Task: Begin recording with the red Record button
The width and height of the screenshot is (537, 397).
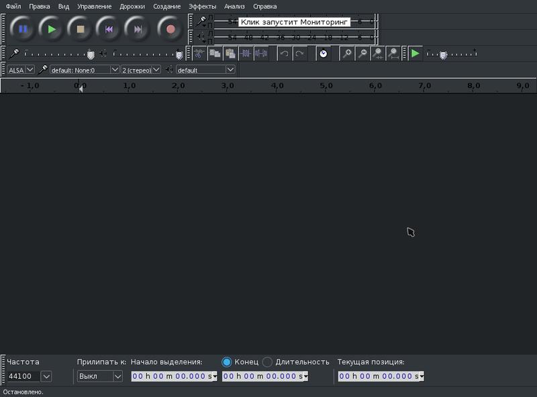Action: coord(170,29)
